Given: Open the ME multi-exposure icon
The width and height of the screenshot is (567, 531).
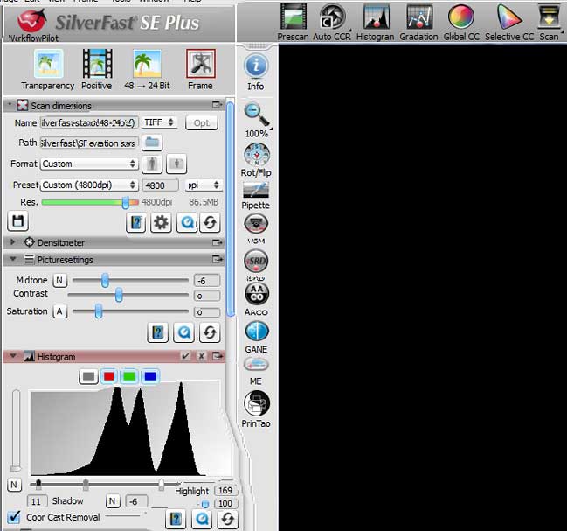Looking at the screenshot, I should (x=256, y=364).
